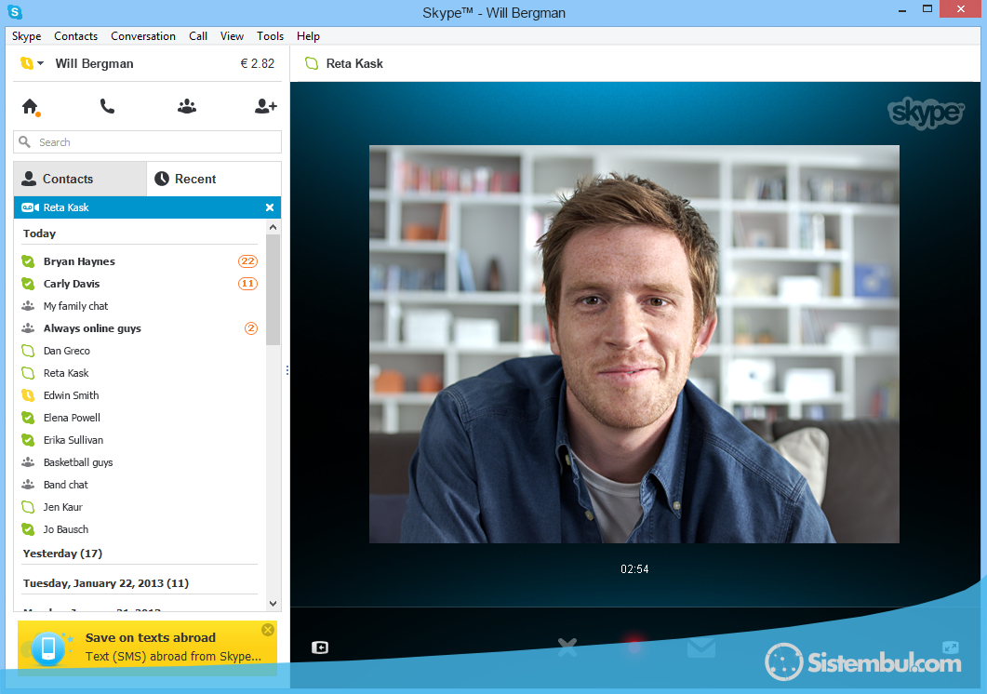The image size is (987, 694).
Task: Click Bryan Haynes online status icon
Action: pyautogui.click(x=28, y=261)
